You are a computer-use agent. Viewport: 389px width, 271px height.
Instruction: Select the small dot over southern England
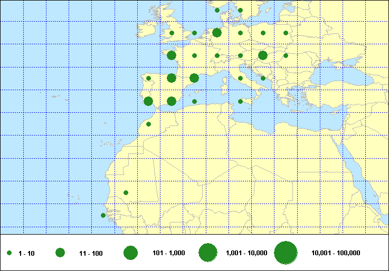(x=172, y=33)
